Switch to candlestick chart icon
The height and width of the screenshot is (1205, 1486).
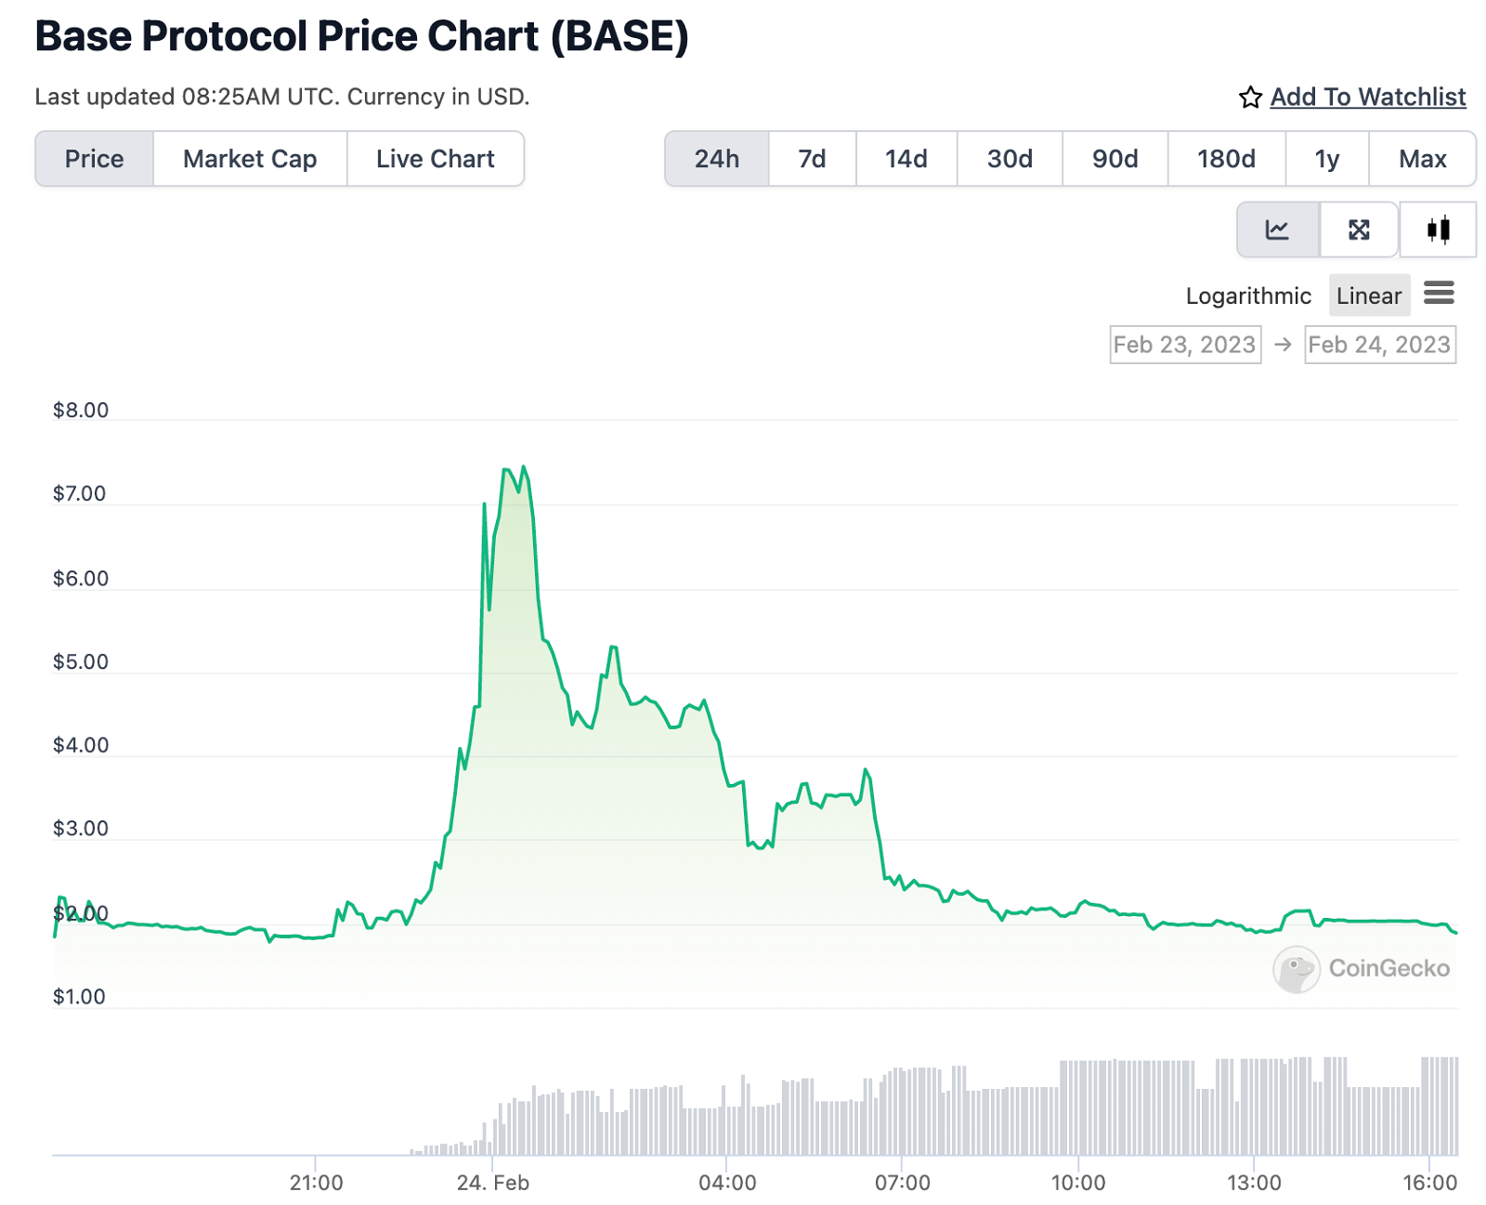point(1438,229)
